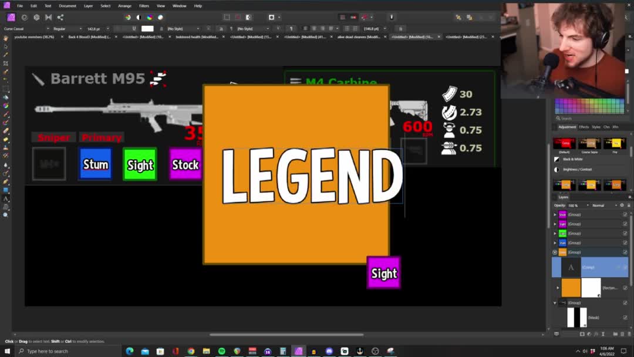Switch to the Develop persona icon
The width and height of the screenshot is (634, 357).
click(36, 17)
